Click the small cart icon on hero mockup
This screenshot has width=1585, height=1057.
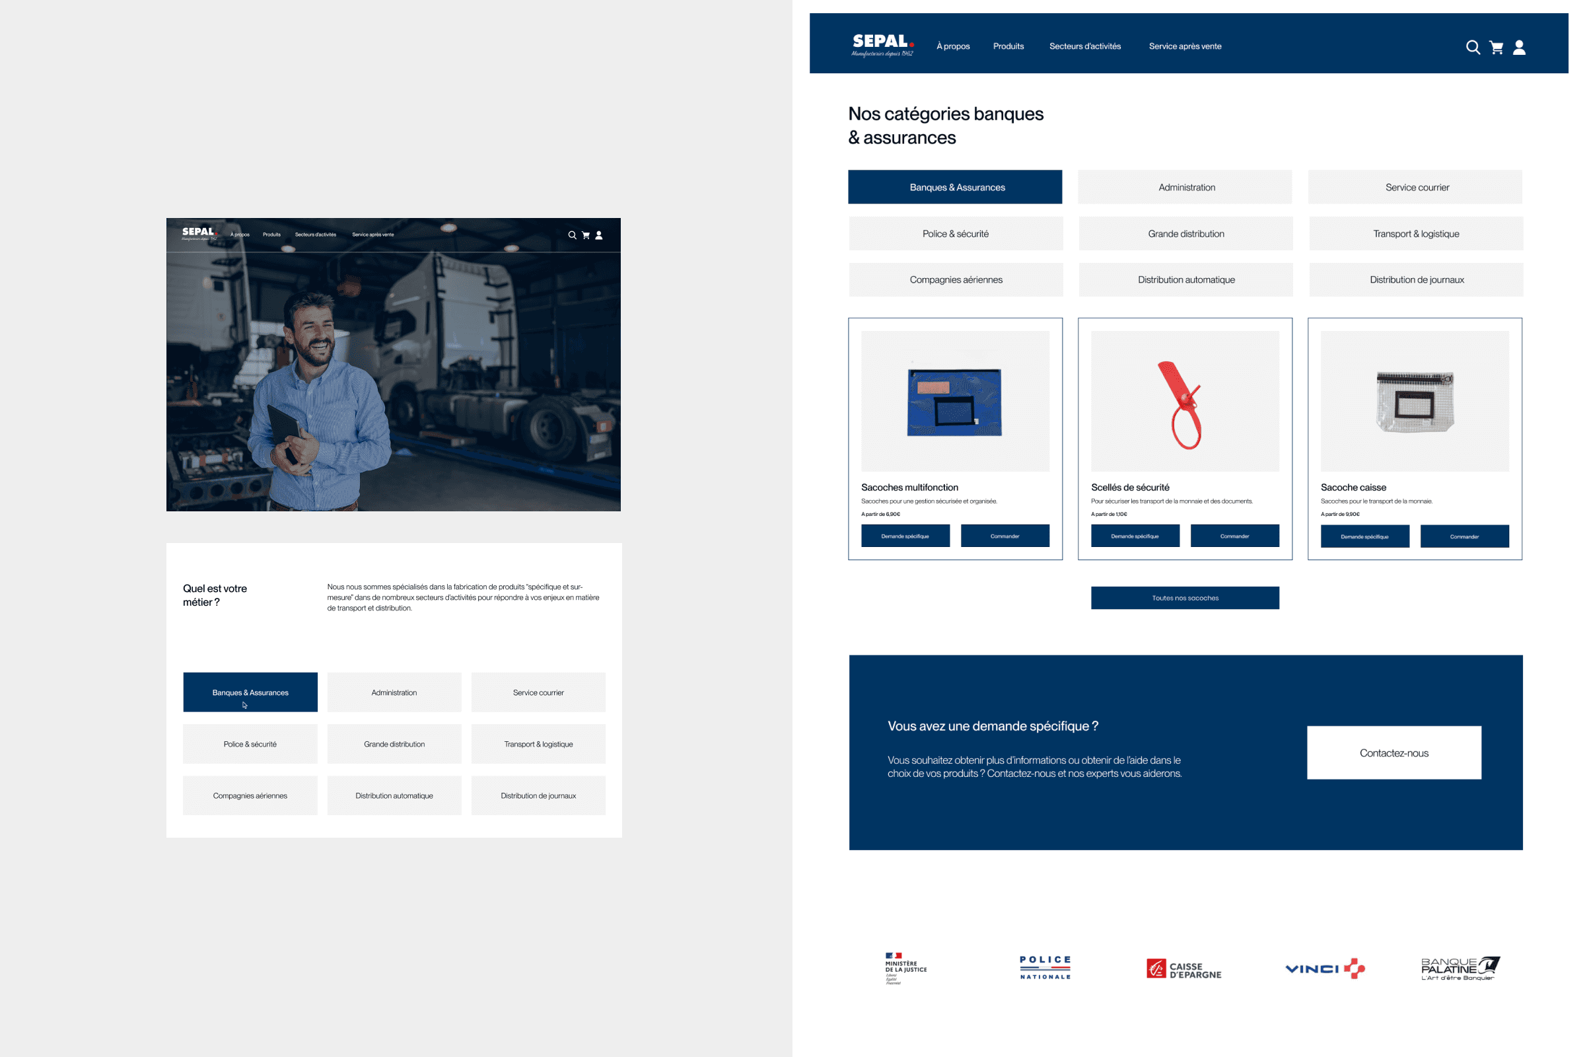click(586, 235)
